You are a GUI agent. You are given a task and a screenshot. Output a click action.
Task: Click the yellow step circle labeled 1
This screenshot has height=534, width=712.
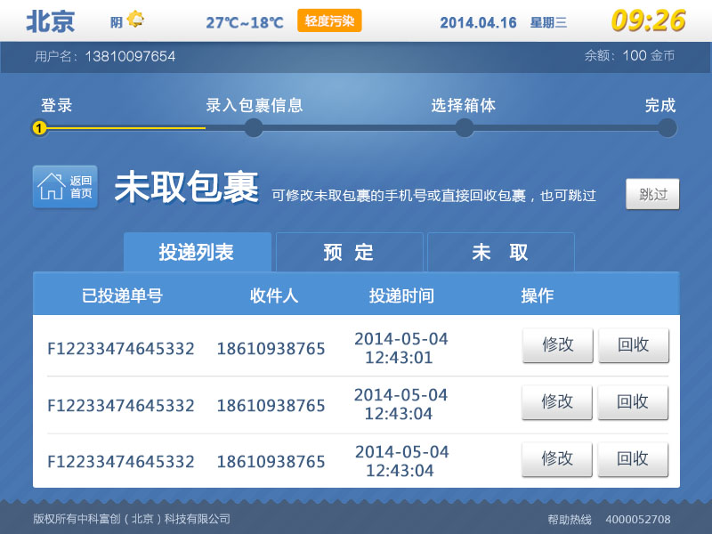click(x=38, y=128)
